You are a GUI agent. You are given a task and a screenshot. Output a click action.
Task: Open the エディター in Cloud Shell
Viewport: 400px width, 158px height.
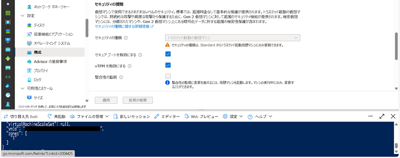tap(167, 117)
